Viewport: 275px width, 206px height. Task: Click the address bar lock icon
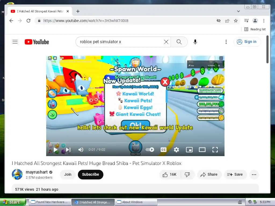(39, 21)
